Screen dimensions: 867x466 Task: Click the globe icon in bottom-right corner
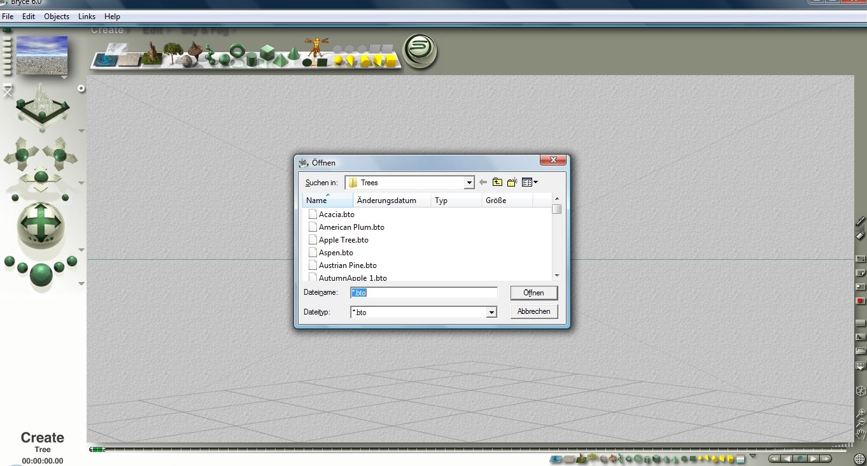pos(861,458)
